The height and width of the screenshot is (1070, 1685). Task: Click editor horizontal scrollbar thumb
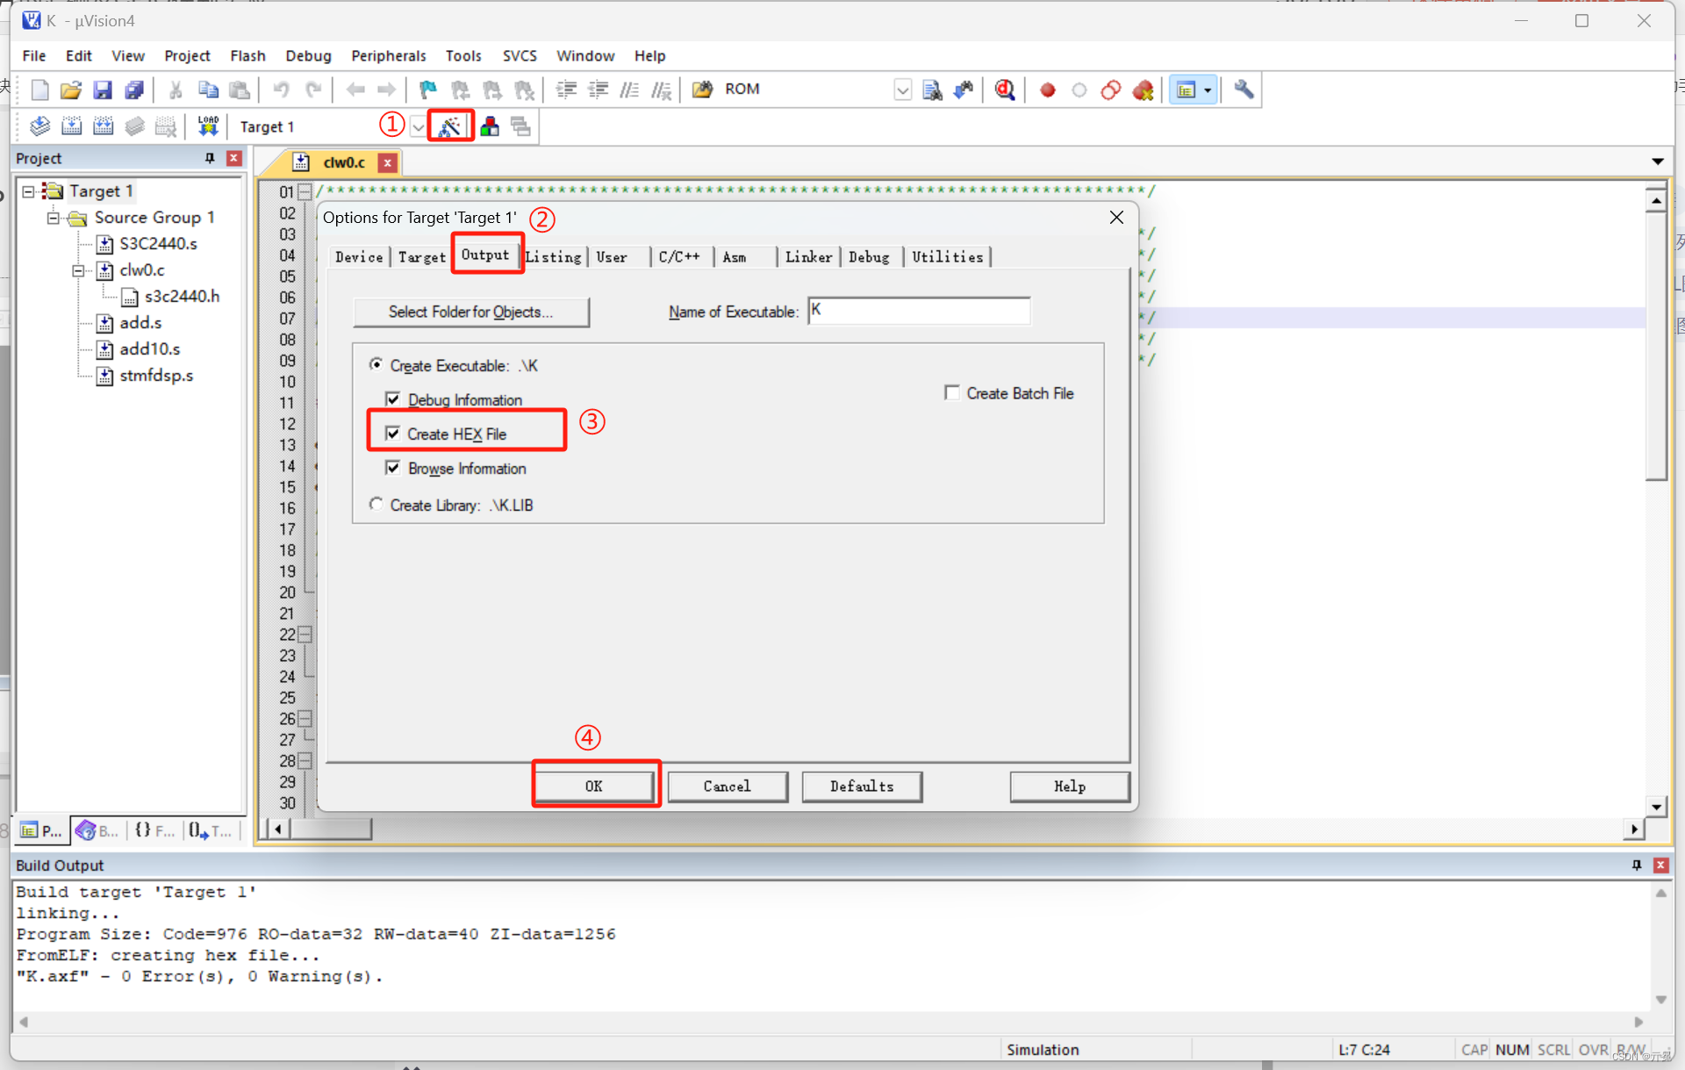click(331, 829)
